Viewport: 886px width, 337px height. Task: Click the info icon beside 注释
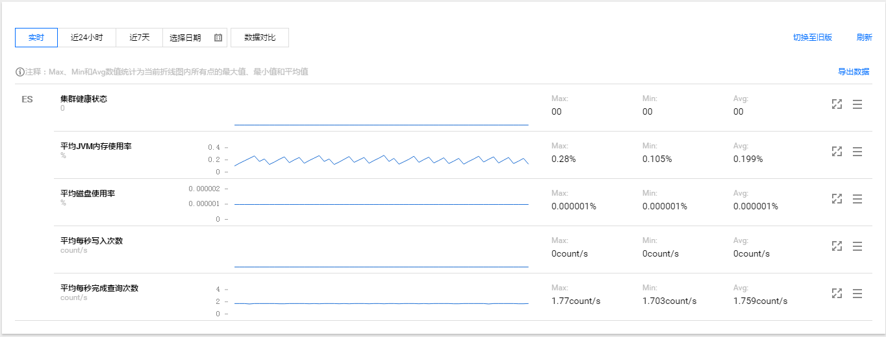pyautogui.click(x=20, y=72)
